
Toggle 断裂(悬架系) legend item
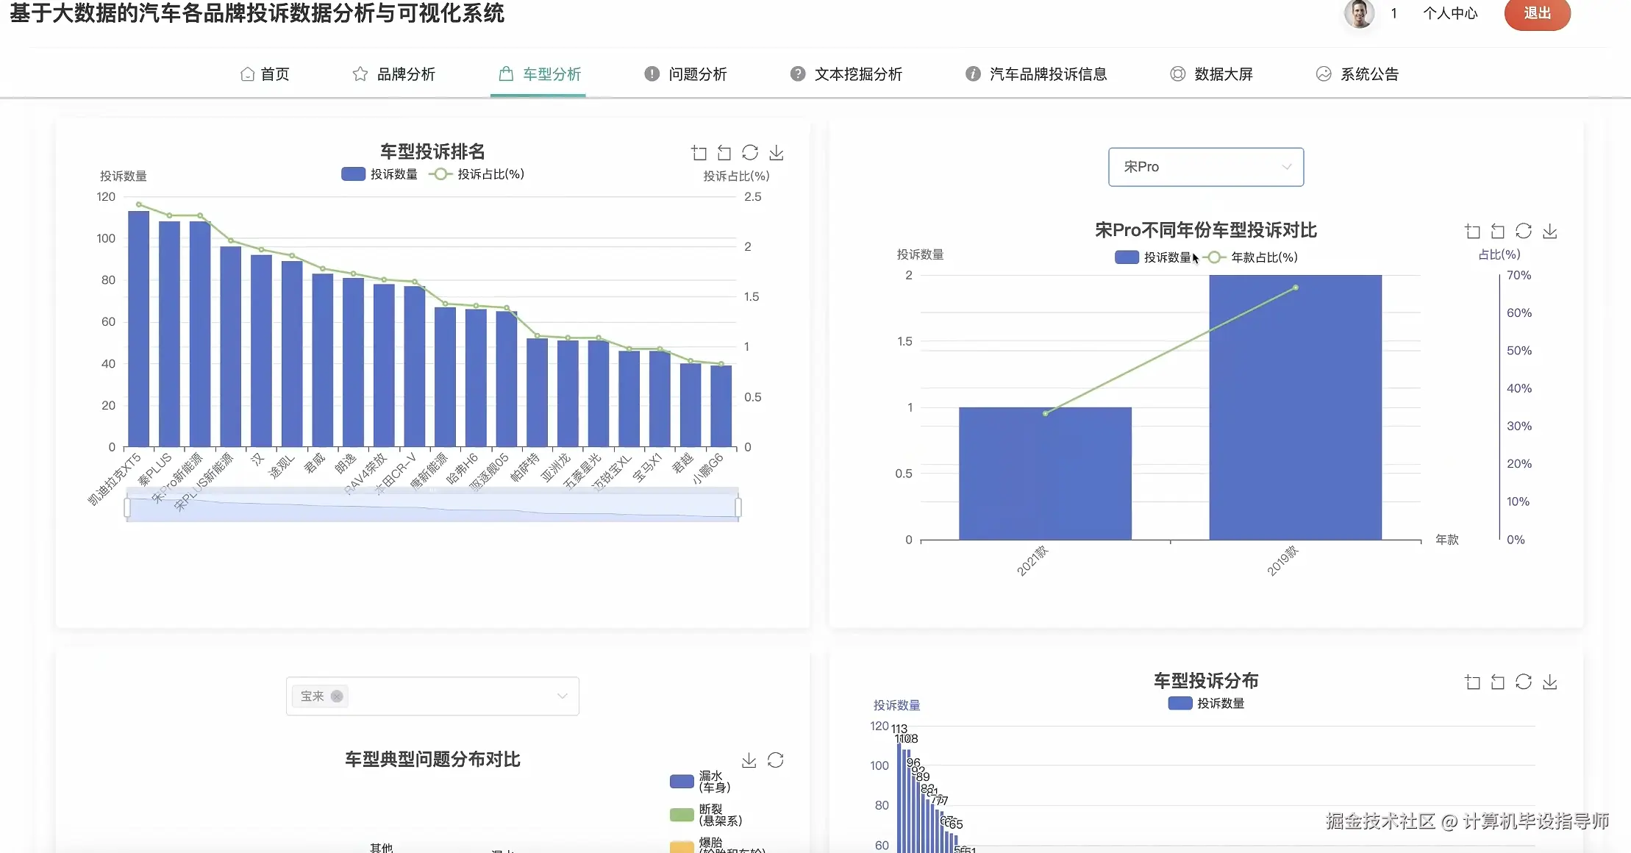(x=707, y=815)
